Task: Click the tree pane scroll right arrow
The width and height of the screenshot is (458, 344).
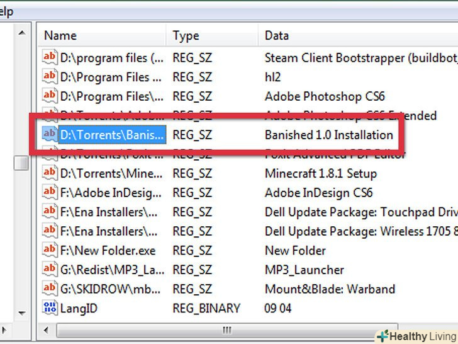Action: (4, 331)
